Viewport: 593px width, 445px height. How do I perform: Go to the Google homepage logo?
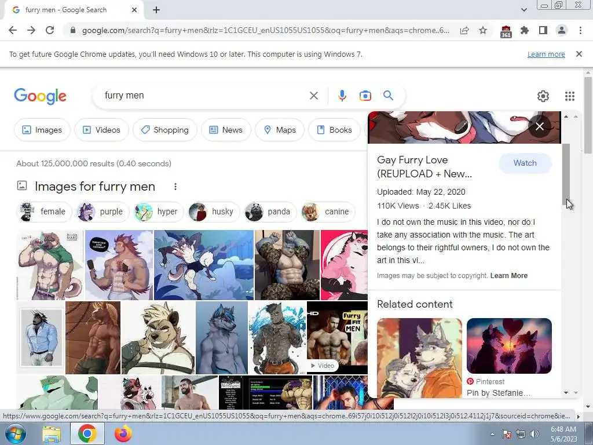pyautogui.click(x=40, y=96)
